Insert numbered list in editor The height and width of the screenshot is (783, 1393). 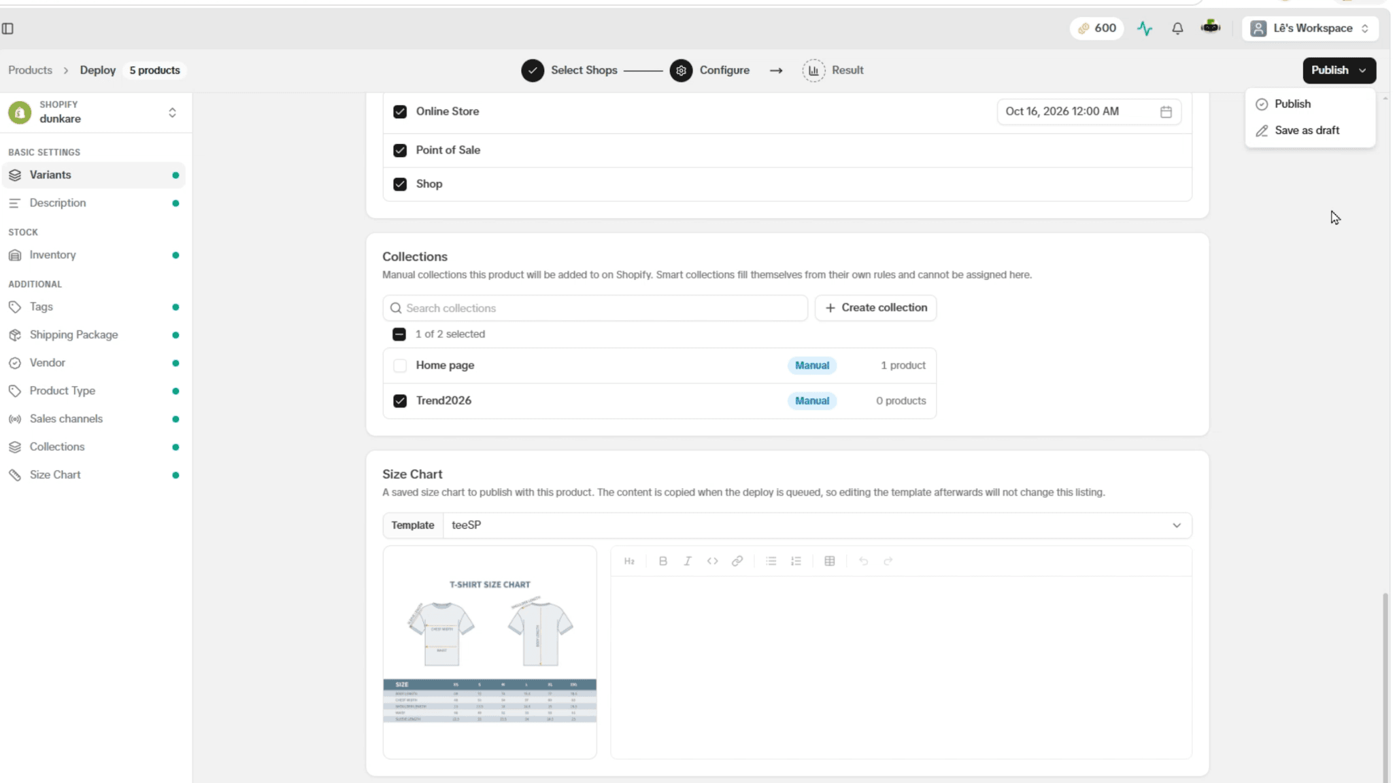[796, 561]
